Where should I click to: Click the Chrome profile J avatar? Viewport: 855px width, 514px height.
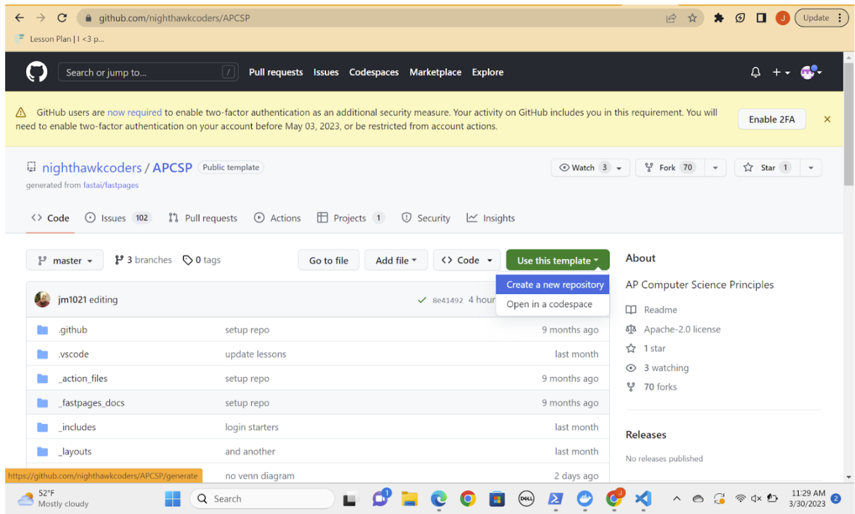pyautogui.click(x=783, y=18)
